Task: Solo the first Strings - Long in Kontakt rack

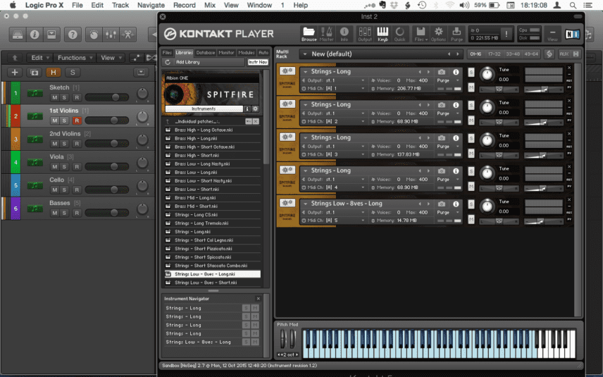Action: pyautogui.click(x=471, y=73)
